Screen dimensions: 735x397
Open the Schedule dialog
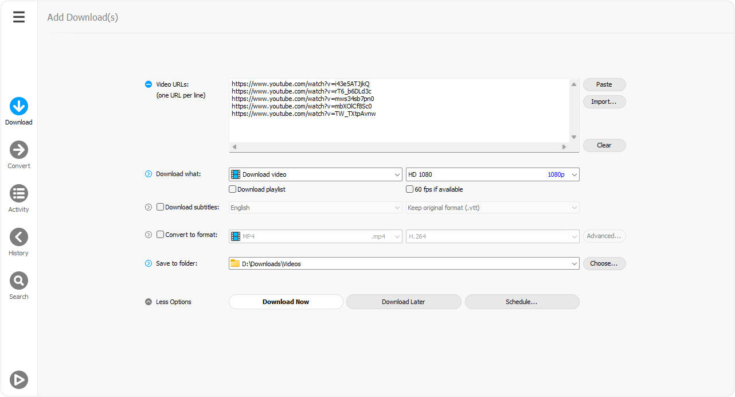[x=522, y=301]
